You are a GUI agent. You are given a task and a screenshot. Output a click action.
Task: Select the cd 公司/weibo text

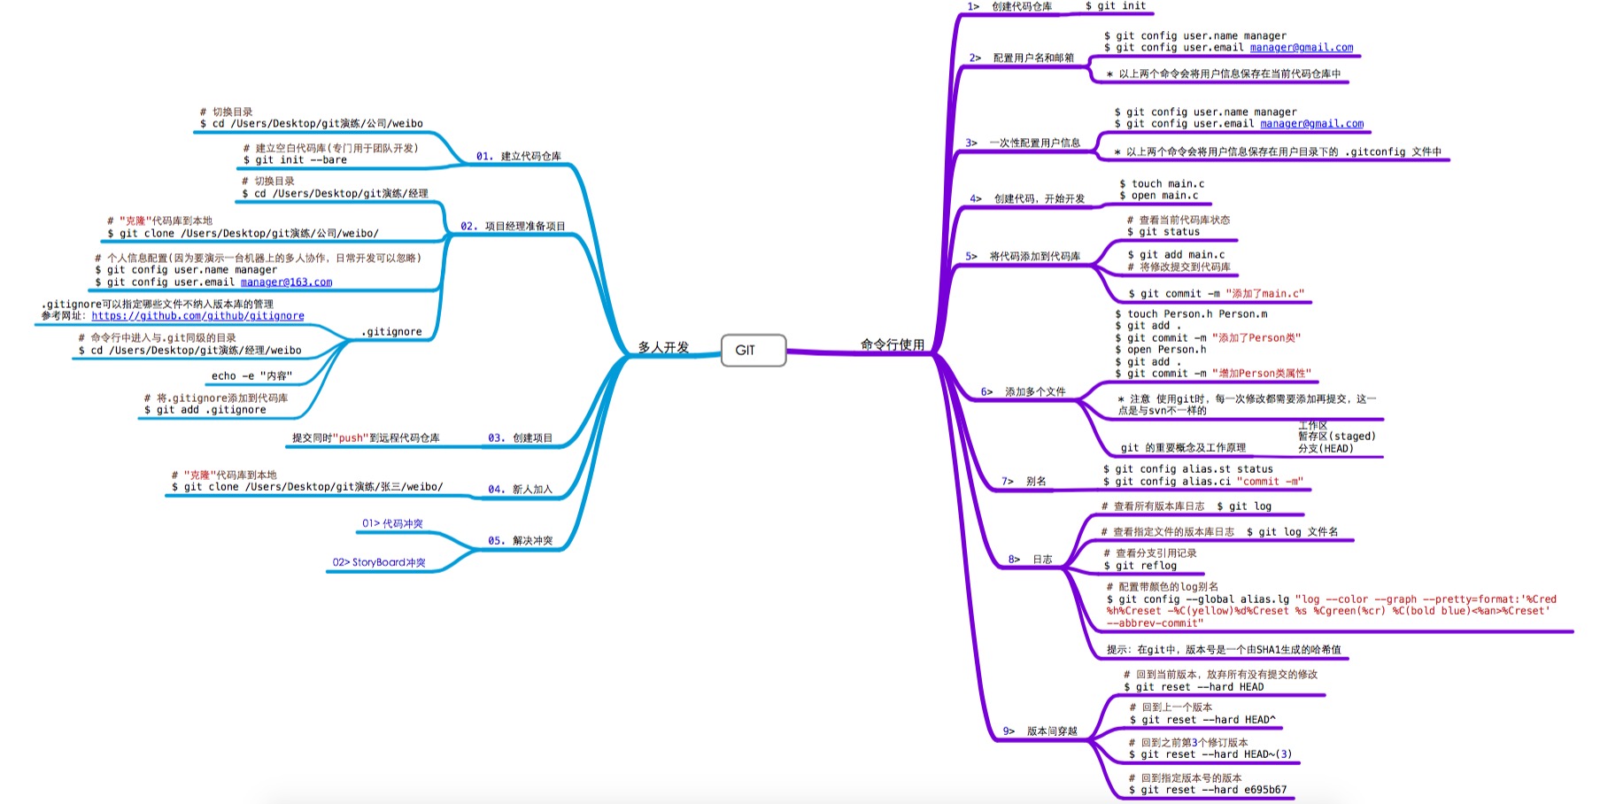coord(312,123)
